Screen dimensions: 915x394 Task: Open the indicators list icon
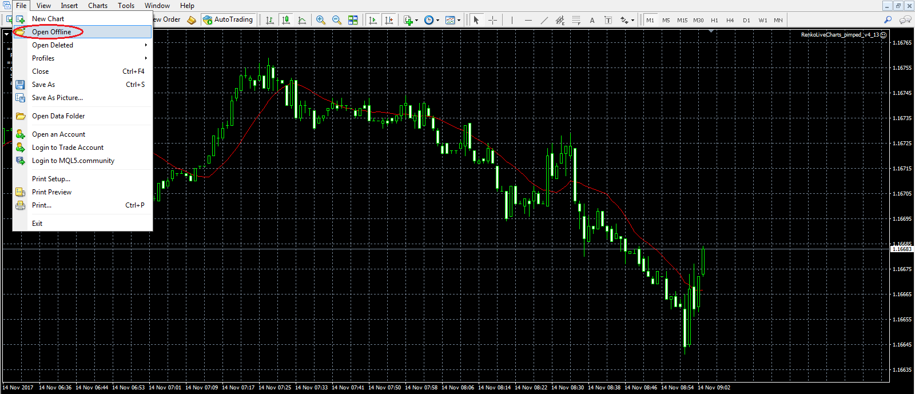coord(408,20)
